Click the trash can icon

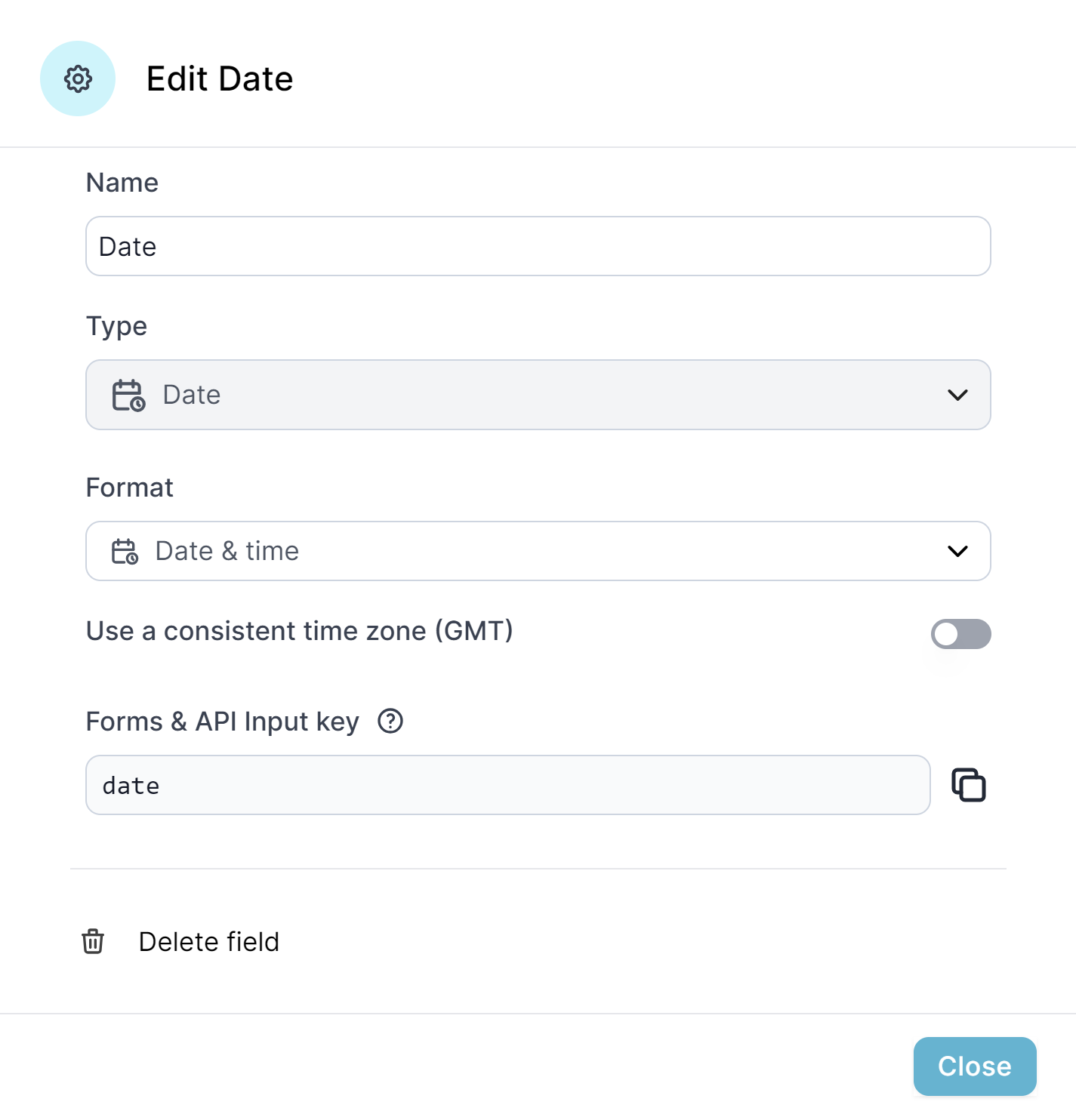[93, 942]
